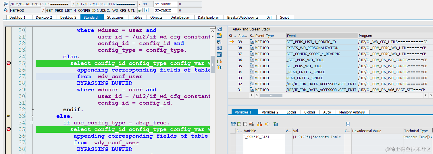This screenshot has width=433, height=154.
Task: Open the tool services icon
Action: [219, 67]
